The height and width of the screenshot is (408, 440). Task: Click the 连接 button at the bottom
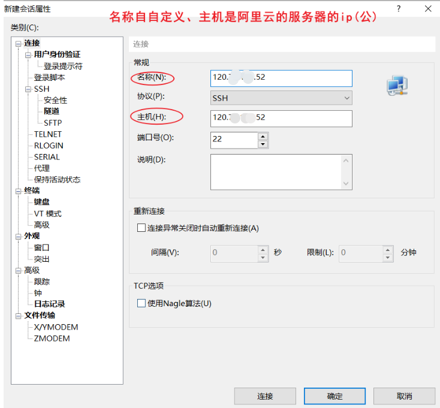(x=265, y=396)
